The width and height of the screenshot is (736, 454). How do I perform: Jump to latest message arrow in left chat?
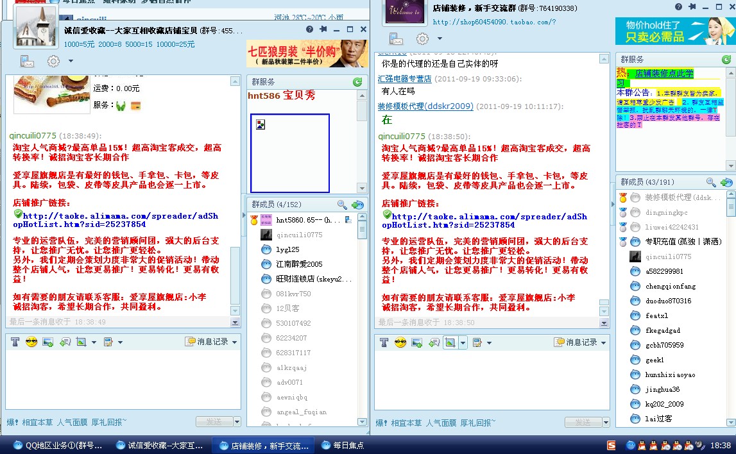(235, 322)
